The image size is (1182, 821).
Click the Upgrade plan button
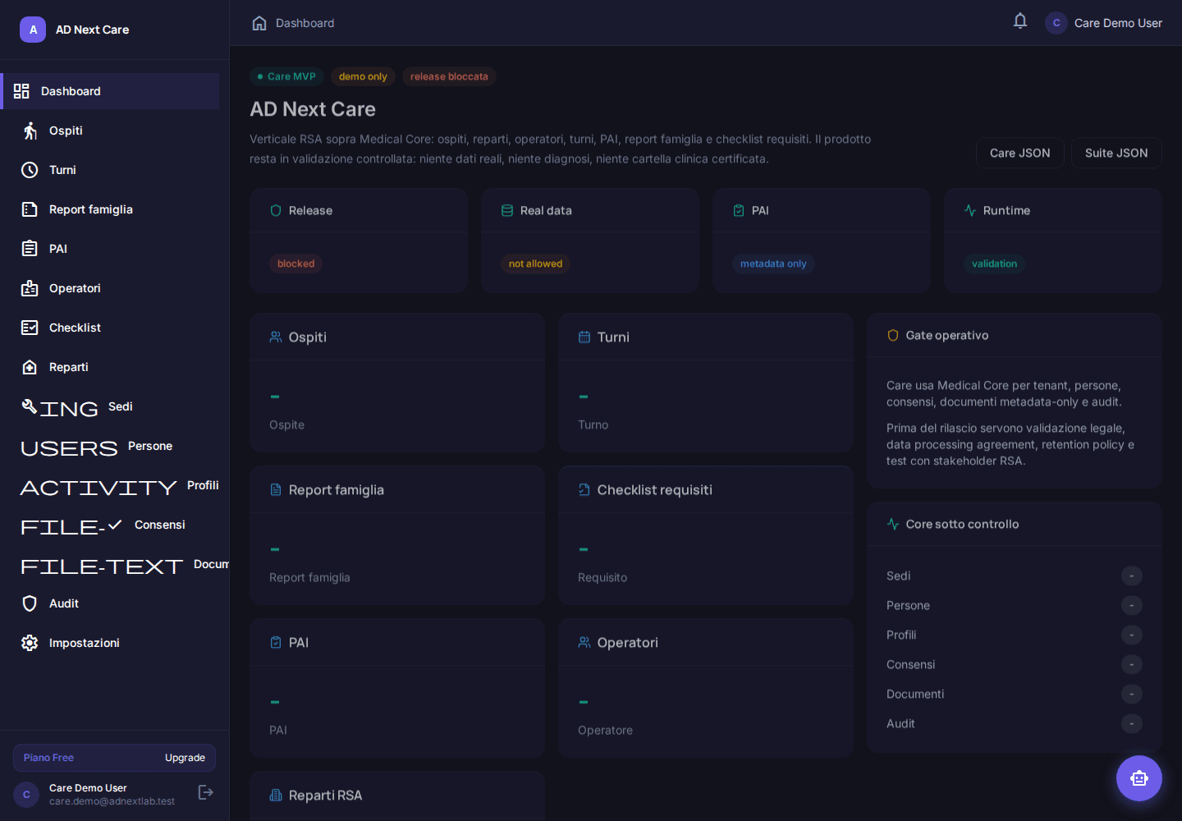(185, 758)
